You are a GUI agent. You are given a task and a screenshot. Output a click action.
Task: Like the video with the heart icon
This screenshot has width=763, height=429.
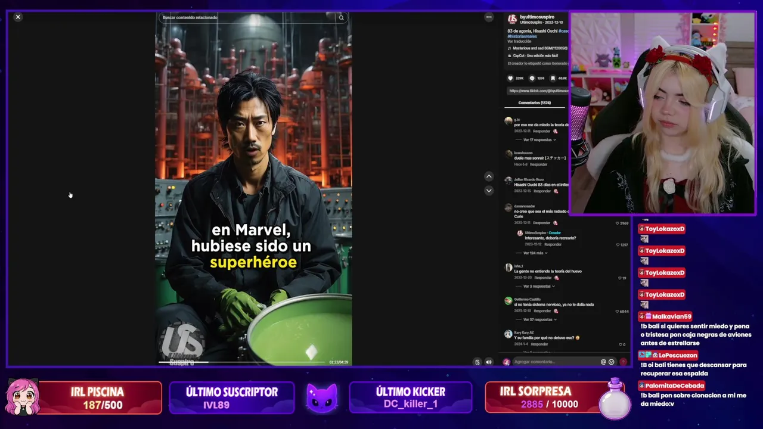510,78
